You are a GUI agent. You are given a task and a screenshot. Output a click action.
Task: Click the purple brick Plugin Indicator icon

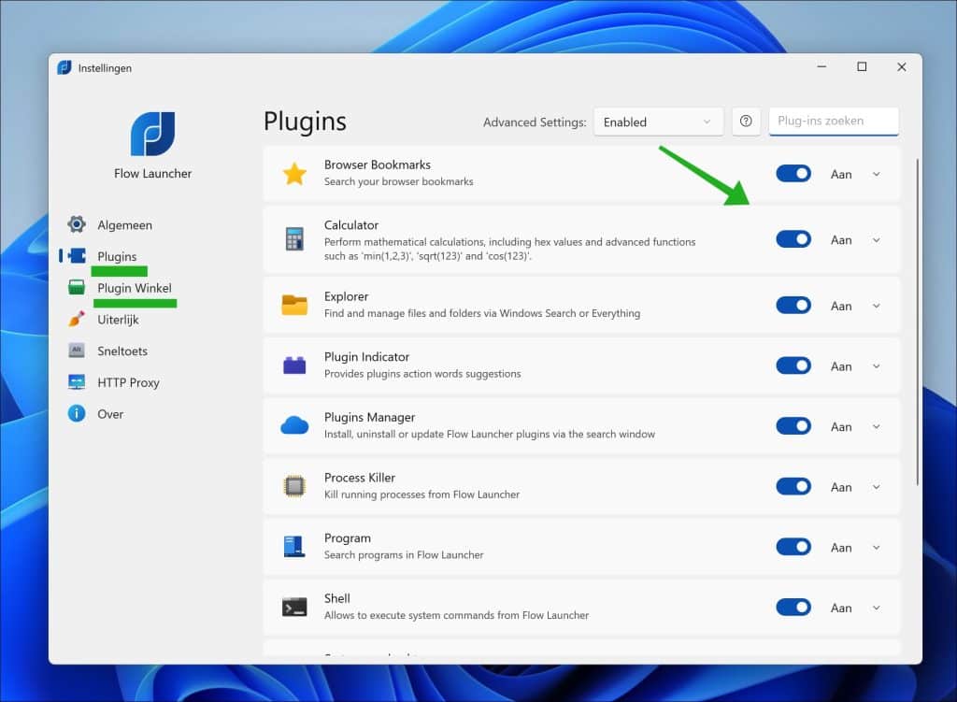(294, 365)
